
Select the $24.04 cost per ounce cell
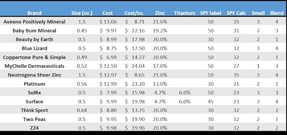click(x=134, y=66)
